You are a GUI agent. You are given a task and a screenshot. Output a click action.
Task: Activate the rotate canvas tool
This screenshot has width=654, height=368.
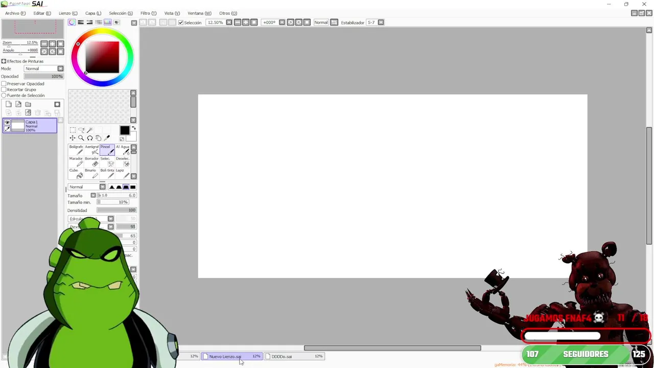tap(90, 138)
